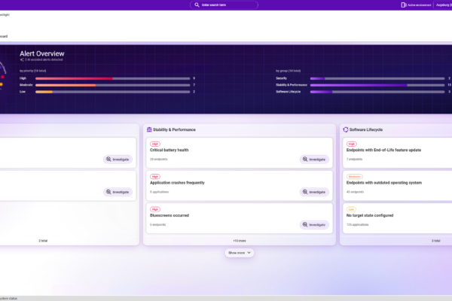Click the Stability & Performance panel heading
The height and width of the screenshot is (301, 452).
tap(174, 129)
